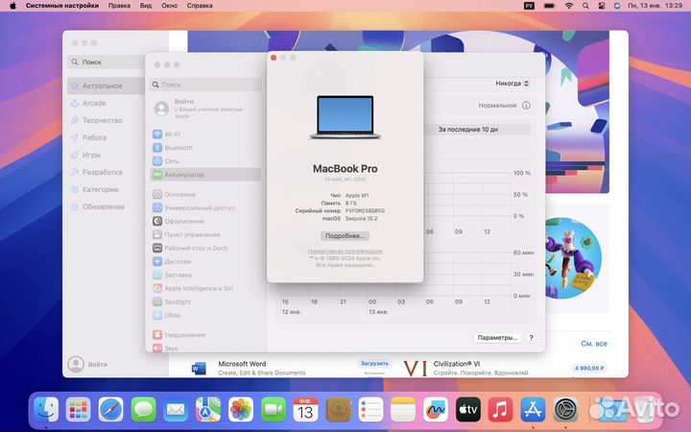Viewport: 691px width, 432px height.
Task: Launch FaceTime from the Dock
Action: click(274, 410)
